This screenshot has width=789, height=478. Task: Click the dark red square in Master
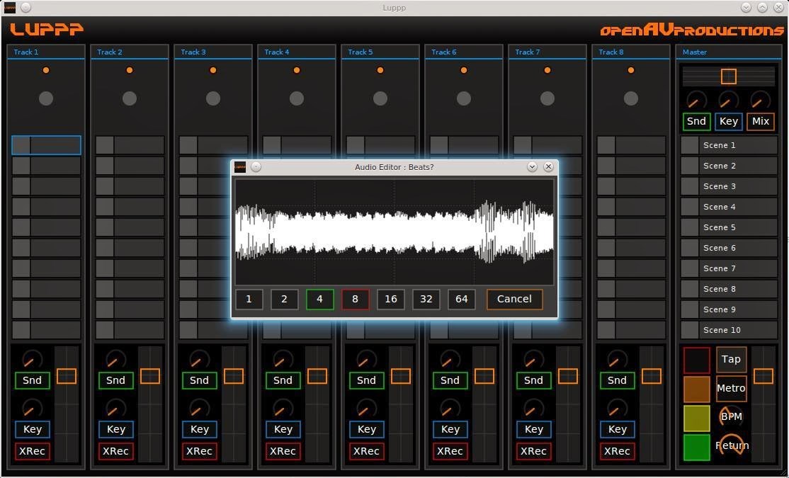pyautogui.click(x=696, y=360)
